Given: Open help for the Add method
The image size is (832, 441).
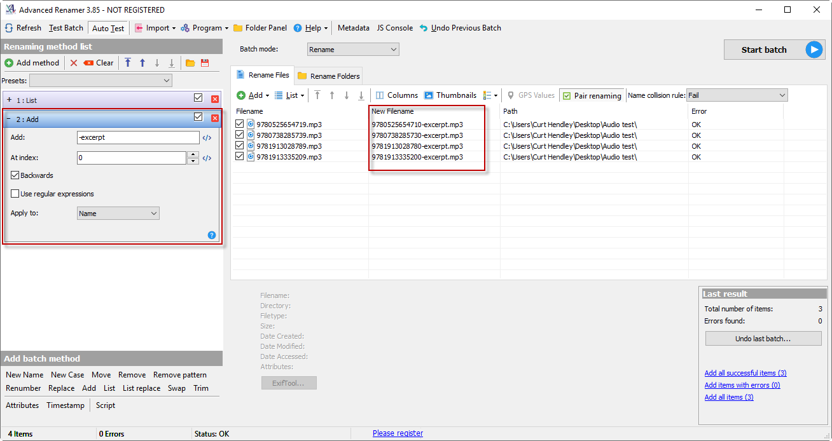Looking at the screenshot, I should click(x=212, y=235).
